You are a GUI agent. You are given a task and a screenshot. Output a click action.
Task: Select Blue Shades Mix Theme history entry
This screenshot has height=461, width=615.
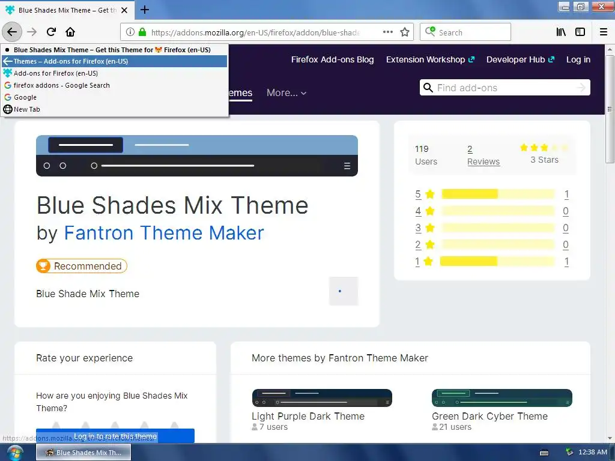click(x=114, y=50)
